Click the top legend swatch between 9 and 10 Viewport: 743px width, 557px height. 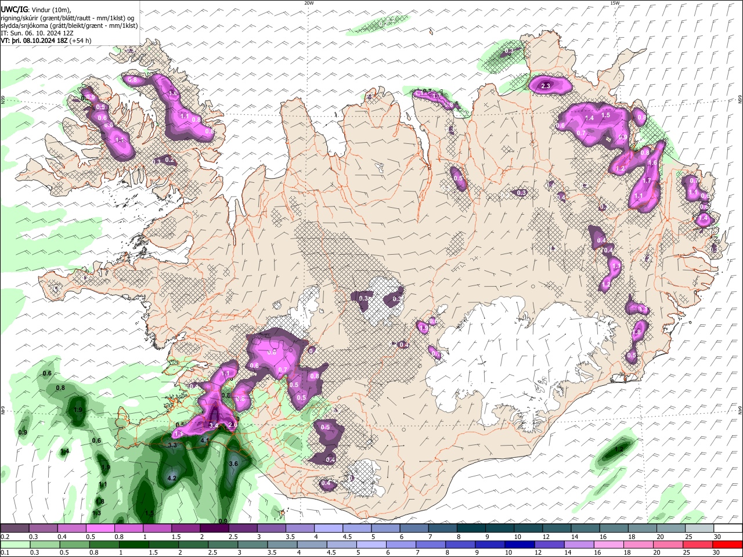[500, 528]
